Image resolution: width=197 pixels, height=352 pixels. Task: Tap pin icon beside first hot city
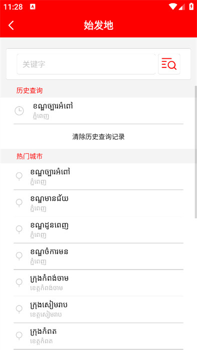[x=19, y=176]
